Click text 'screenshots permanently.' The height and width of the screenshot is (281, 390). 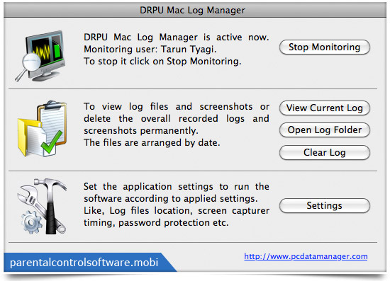pyautogui.click(x=141, y=131)
